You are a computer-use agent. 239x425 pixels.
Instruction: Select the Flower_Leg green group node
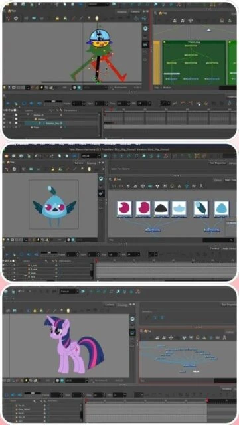click(194, 62)
